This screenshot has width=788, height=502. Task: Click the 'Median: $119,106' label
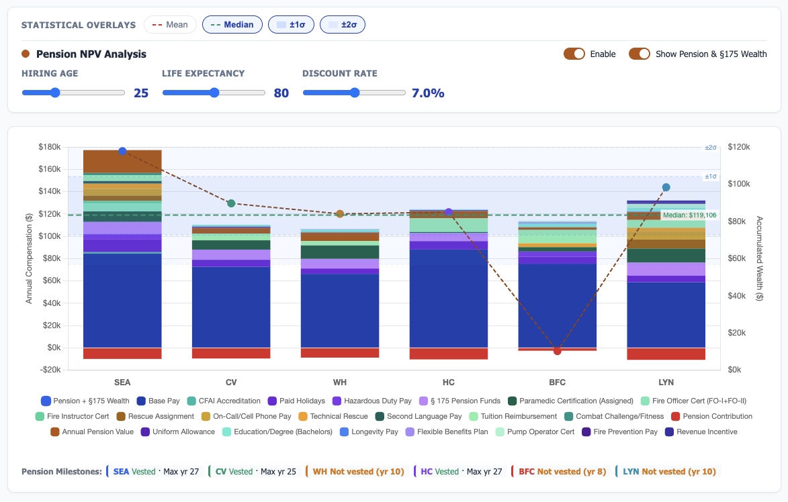click(x=689, y=215)
